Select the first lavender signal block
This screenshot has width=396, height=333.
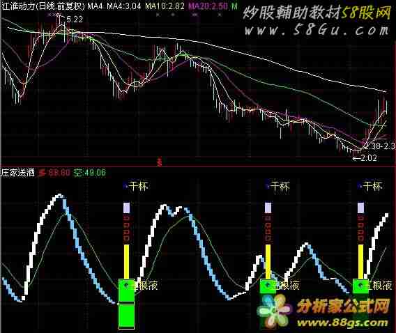(x=126, y=208)
